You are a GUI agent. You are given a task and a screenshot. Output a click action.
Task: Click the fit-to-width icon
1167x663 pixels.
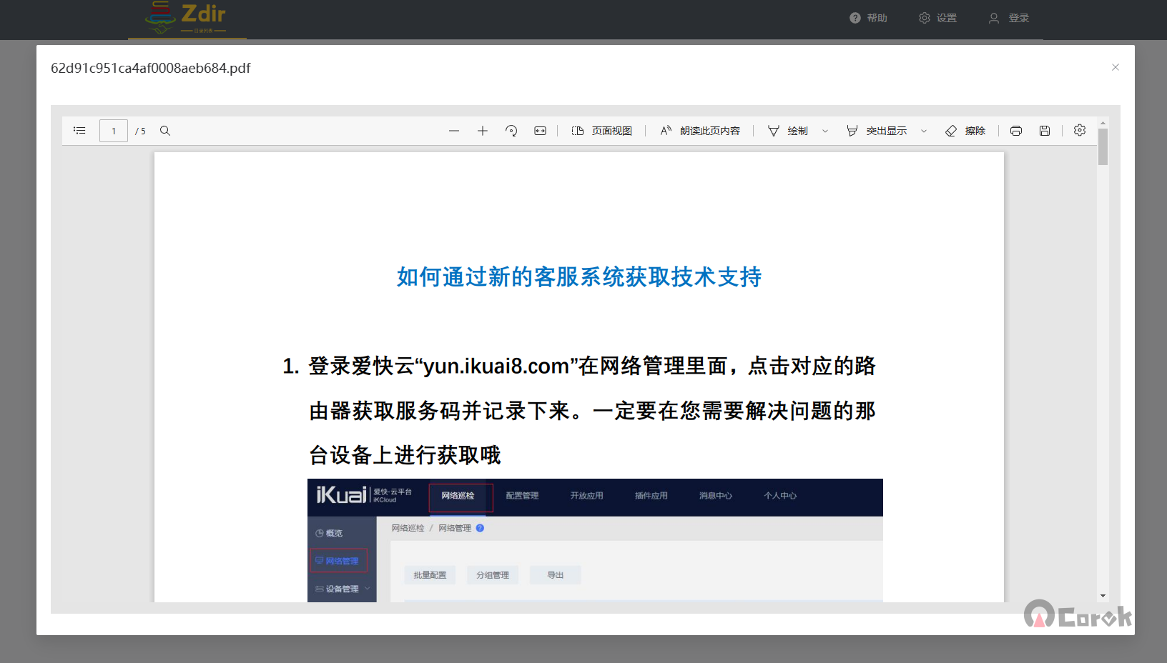tap(540, 131)
